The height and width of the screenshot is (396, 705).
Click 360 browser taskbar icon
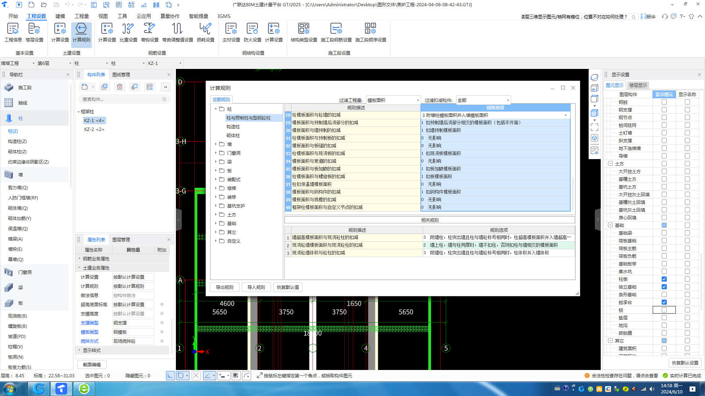tap(84, 389)
